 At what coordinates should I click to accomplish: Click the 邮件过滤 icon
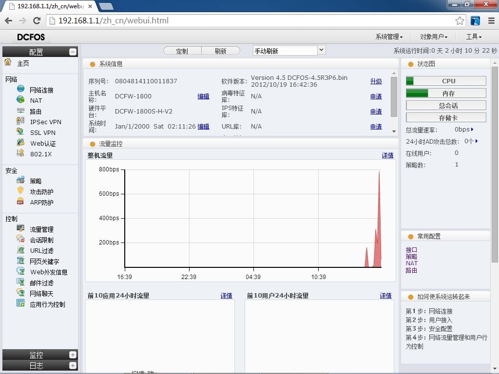20,282
